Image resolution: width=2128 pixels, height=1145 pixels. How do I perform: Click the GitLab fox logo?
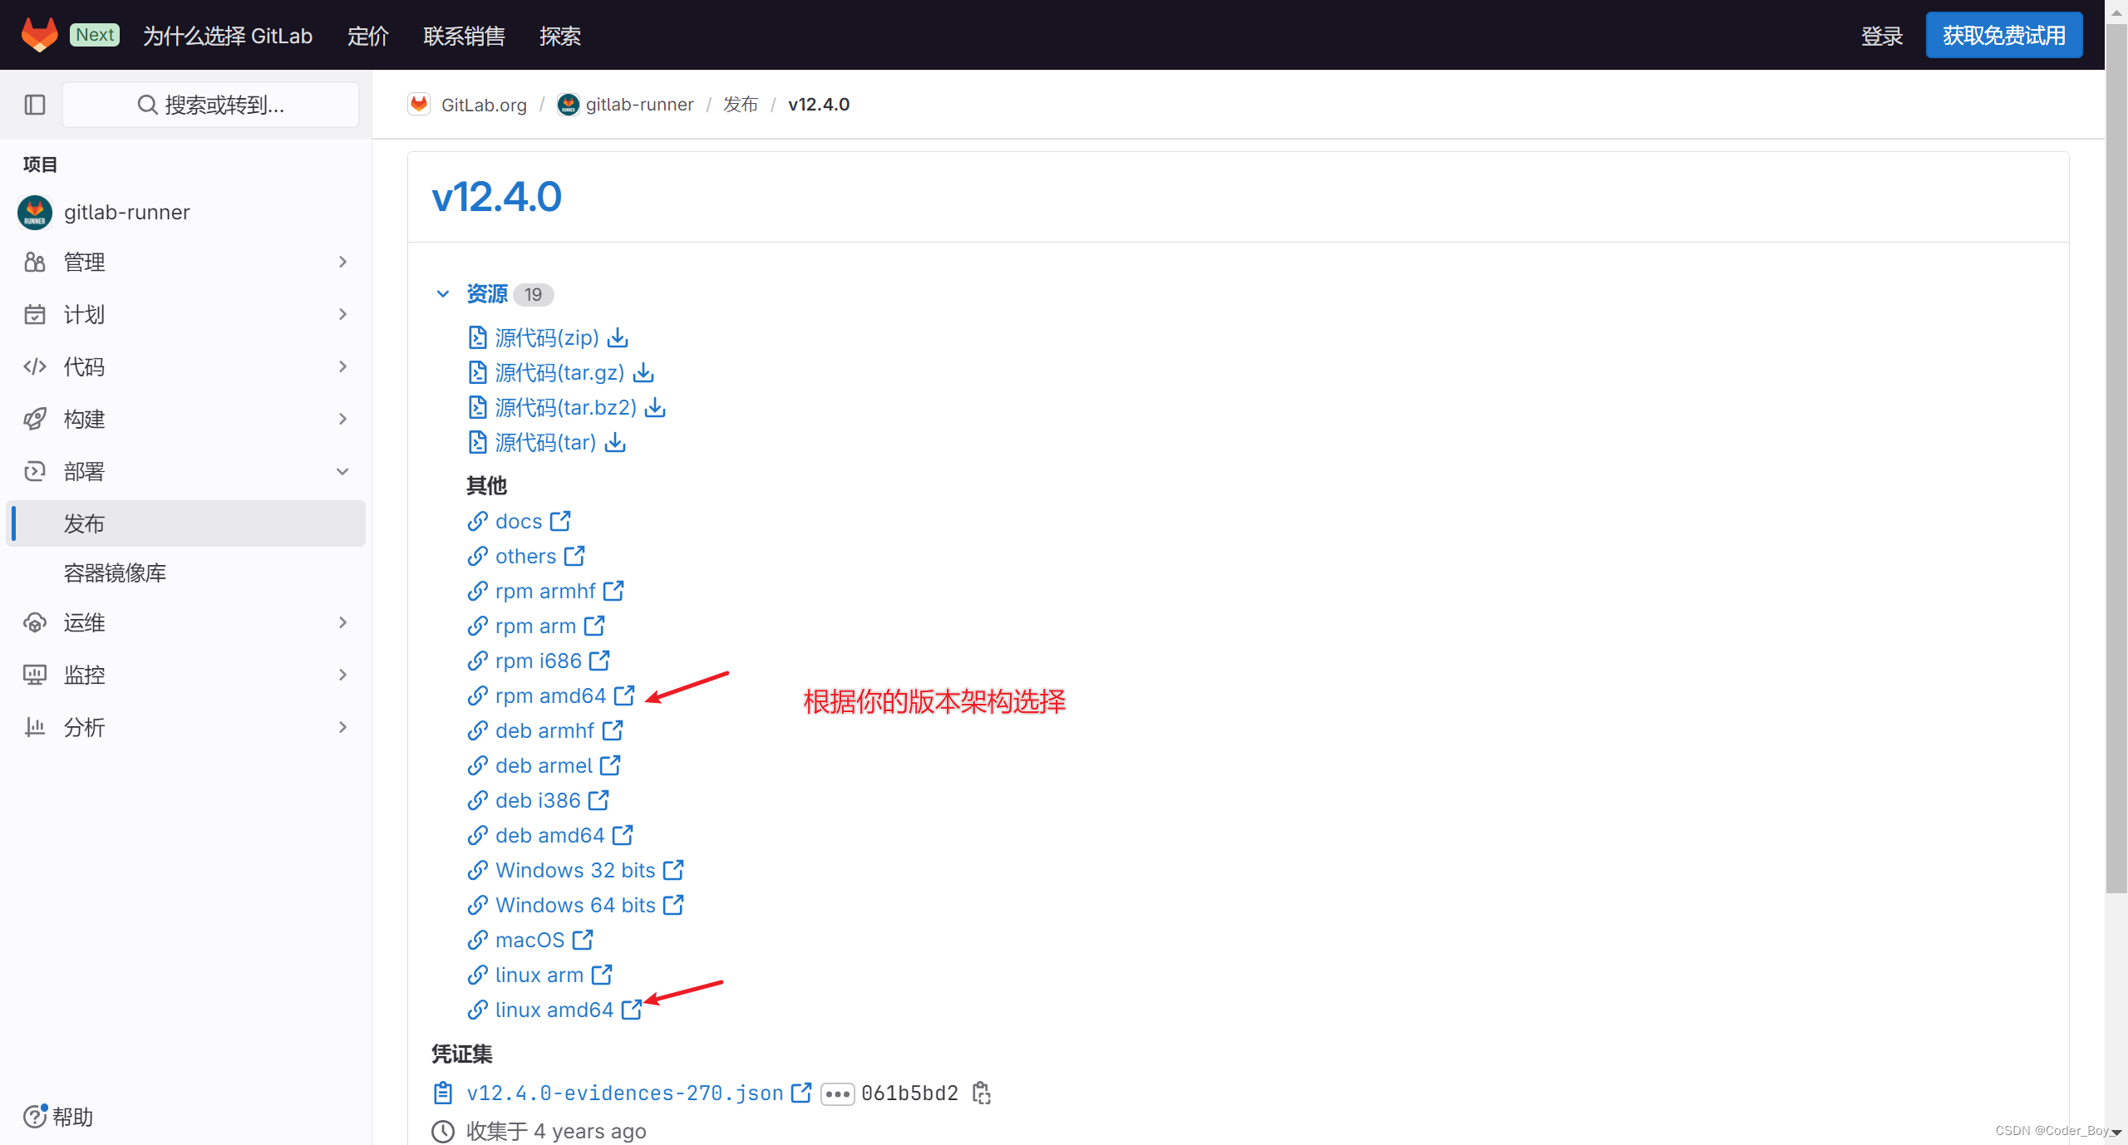[39, 35]
